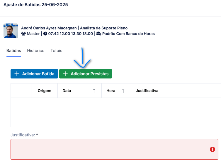Switch to the Histórico tab

click(36, 51)
